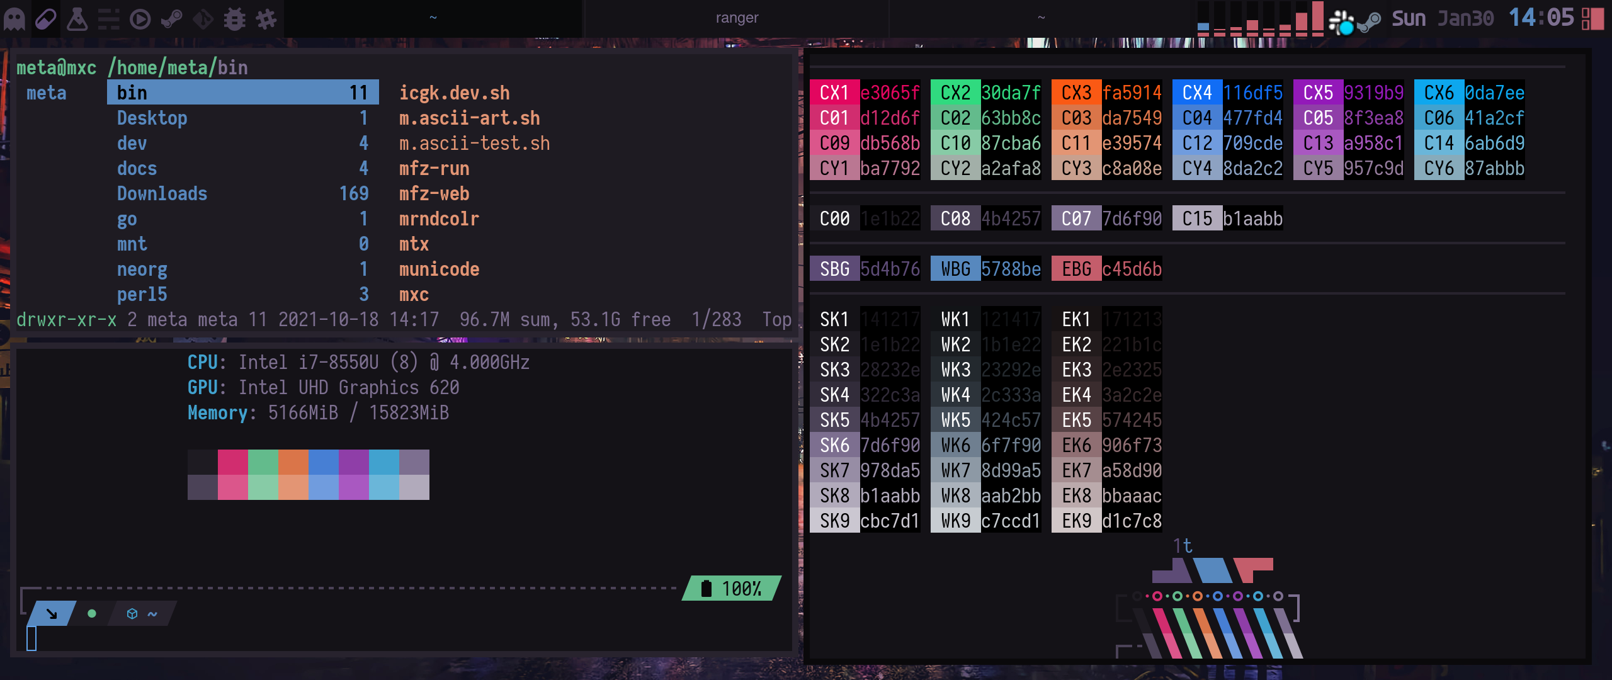The height and width of the screenshot is (680, 1612).
Task: Focus the ranger window tab
Action: pos(736,18)
